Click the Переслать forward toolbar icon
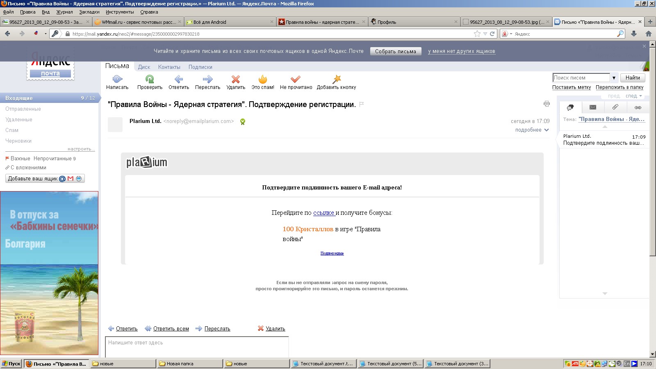 pyautogui.click(x=207, y=79)
